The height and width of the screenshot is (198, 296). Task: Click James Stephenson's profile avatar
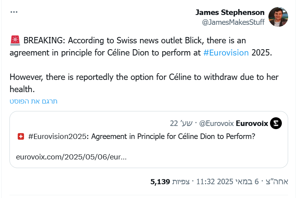[x=278, y=17]
